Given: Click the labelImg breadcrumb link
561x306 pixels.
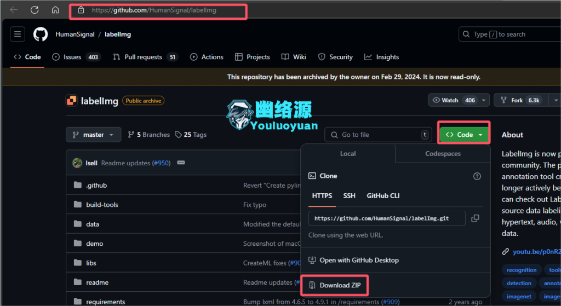Looking at the screenshot, I should click(x=118, y=34).
